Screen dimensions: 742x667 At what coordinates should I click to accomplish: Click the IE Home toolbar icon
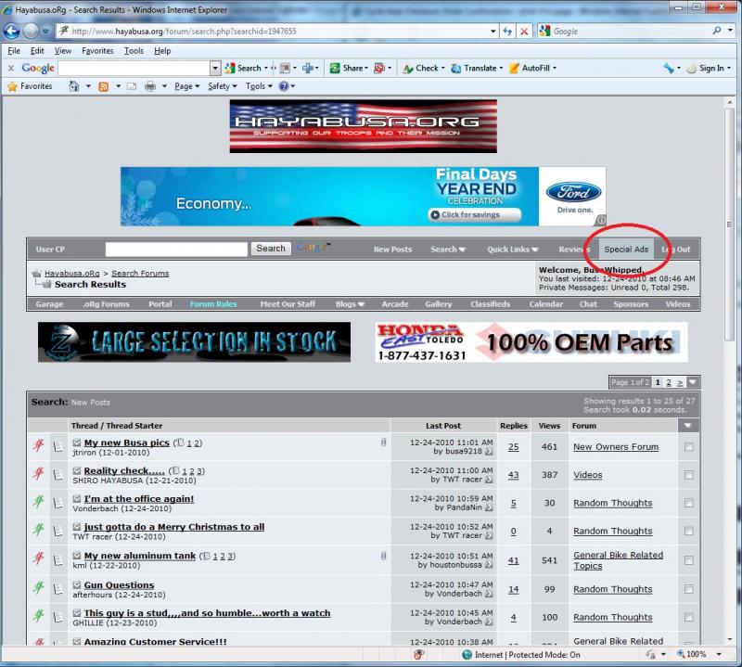pyautogui.click(x=73, y=86)
